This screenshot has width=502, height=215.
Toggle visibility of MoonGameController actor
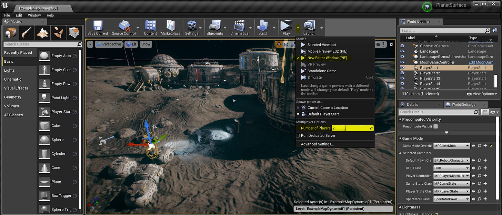coord(402,62)
